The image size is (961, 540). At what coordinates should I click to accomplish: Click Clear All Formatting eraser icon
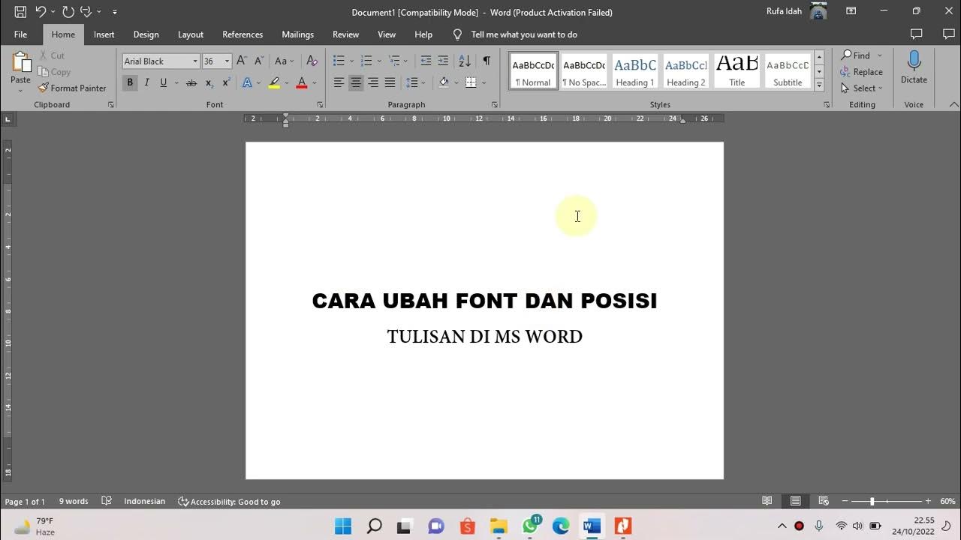[312, 61]
